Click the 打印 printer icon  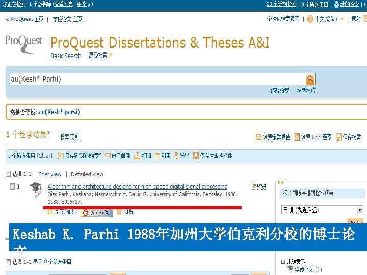point(137,156)
